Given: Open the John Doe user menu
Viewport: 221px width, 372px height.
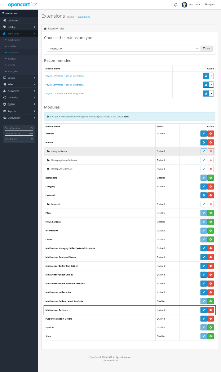Looking at the screenshot, I should click(191, 5).
